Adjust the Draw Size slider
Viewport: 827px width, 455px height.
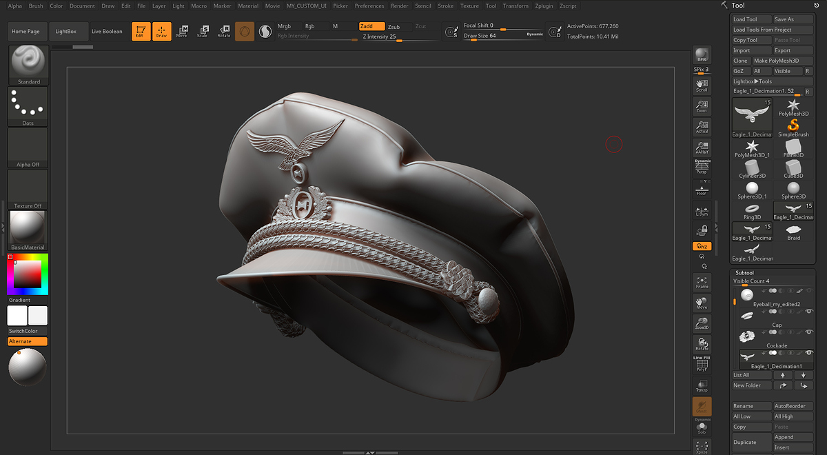[x=504, y=36]
